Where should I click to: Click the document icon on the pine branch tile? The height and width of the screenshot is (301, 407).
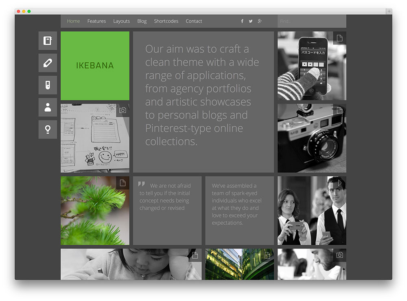pos(123,183)
